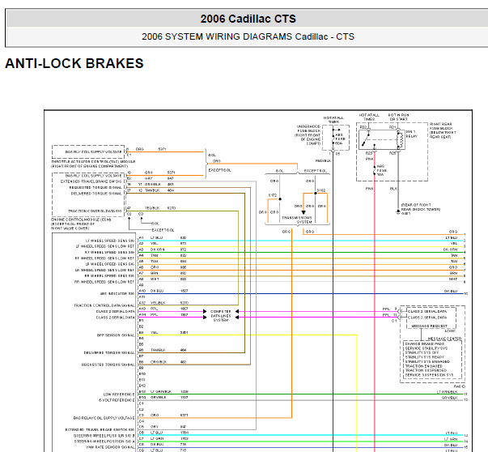Click 'REQUESTED TORQUE SIGNAL' at pin B8
This screenshot has width=488, height=452.
pyautogui.click(x=108, y=365)
